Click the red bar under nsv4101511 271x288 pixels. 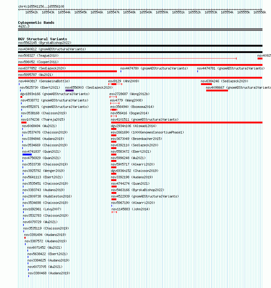click(x=187, y=123)
